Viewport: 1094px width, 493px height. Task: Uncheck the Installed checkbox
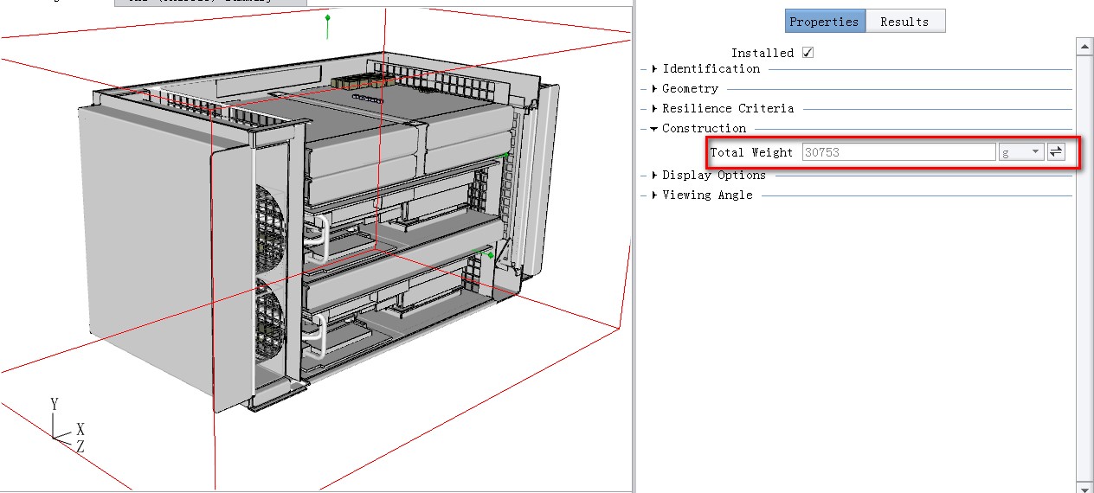click(808, 53)
